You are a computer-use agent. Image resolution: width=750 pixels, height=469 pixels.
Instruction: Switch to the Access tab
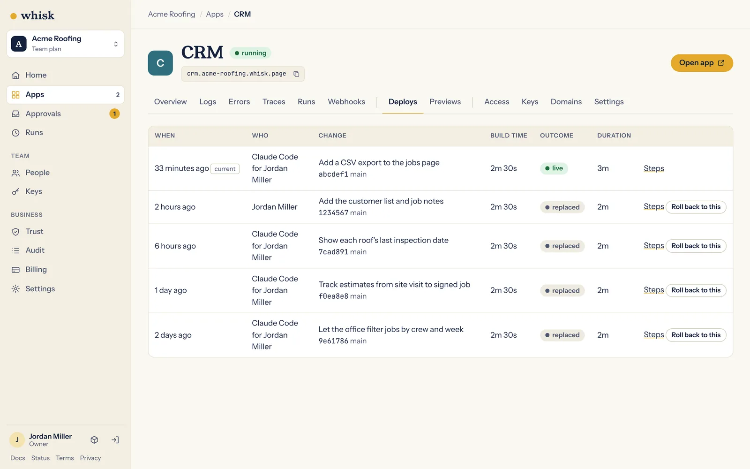point(496,102)
